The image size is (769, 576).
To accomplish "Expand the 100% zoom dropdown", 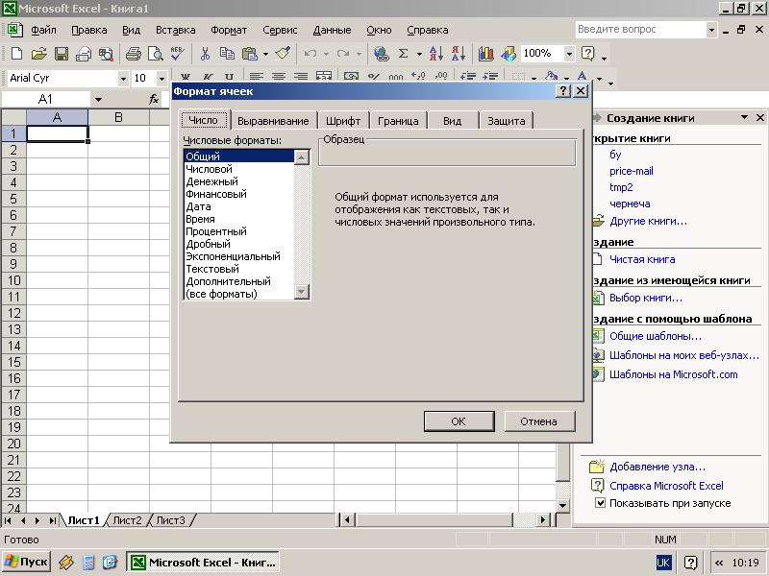I will pos(569,54).
